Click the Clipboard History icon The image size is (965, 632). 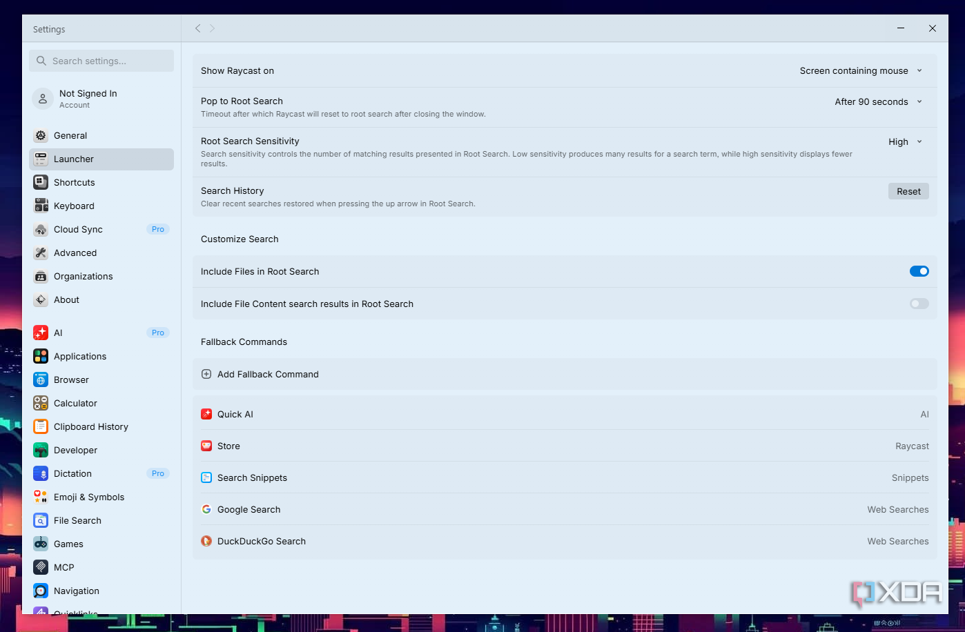coord(41,427)
